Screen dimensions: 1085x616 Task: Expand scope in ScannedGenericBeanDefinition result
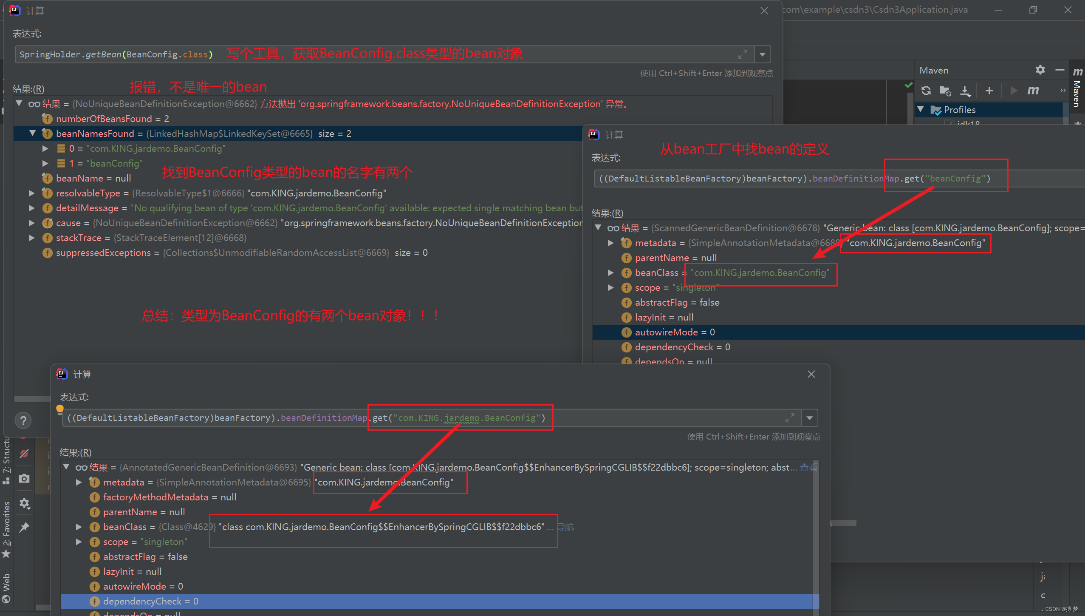[x=611, y=287]
